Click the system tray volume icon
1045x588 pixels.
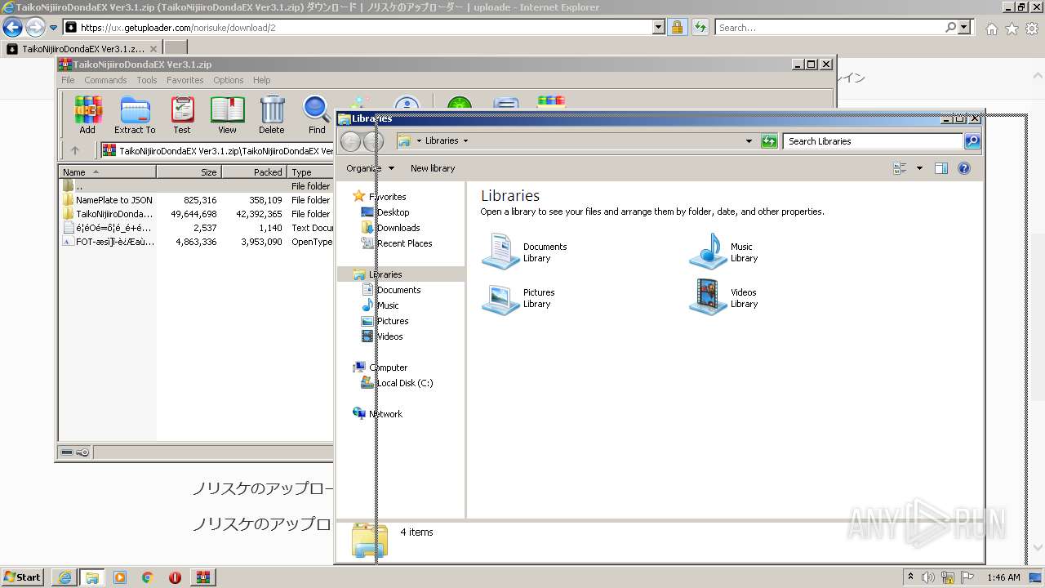928,577
